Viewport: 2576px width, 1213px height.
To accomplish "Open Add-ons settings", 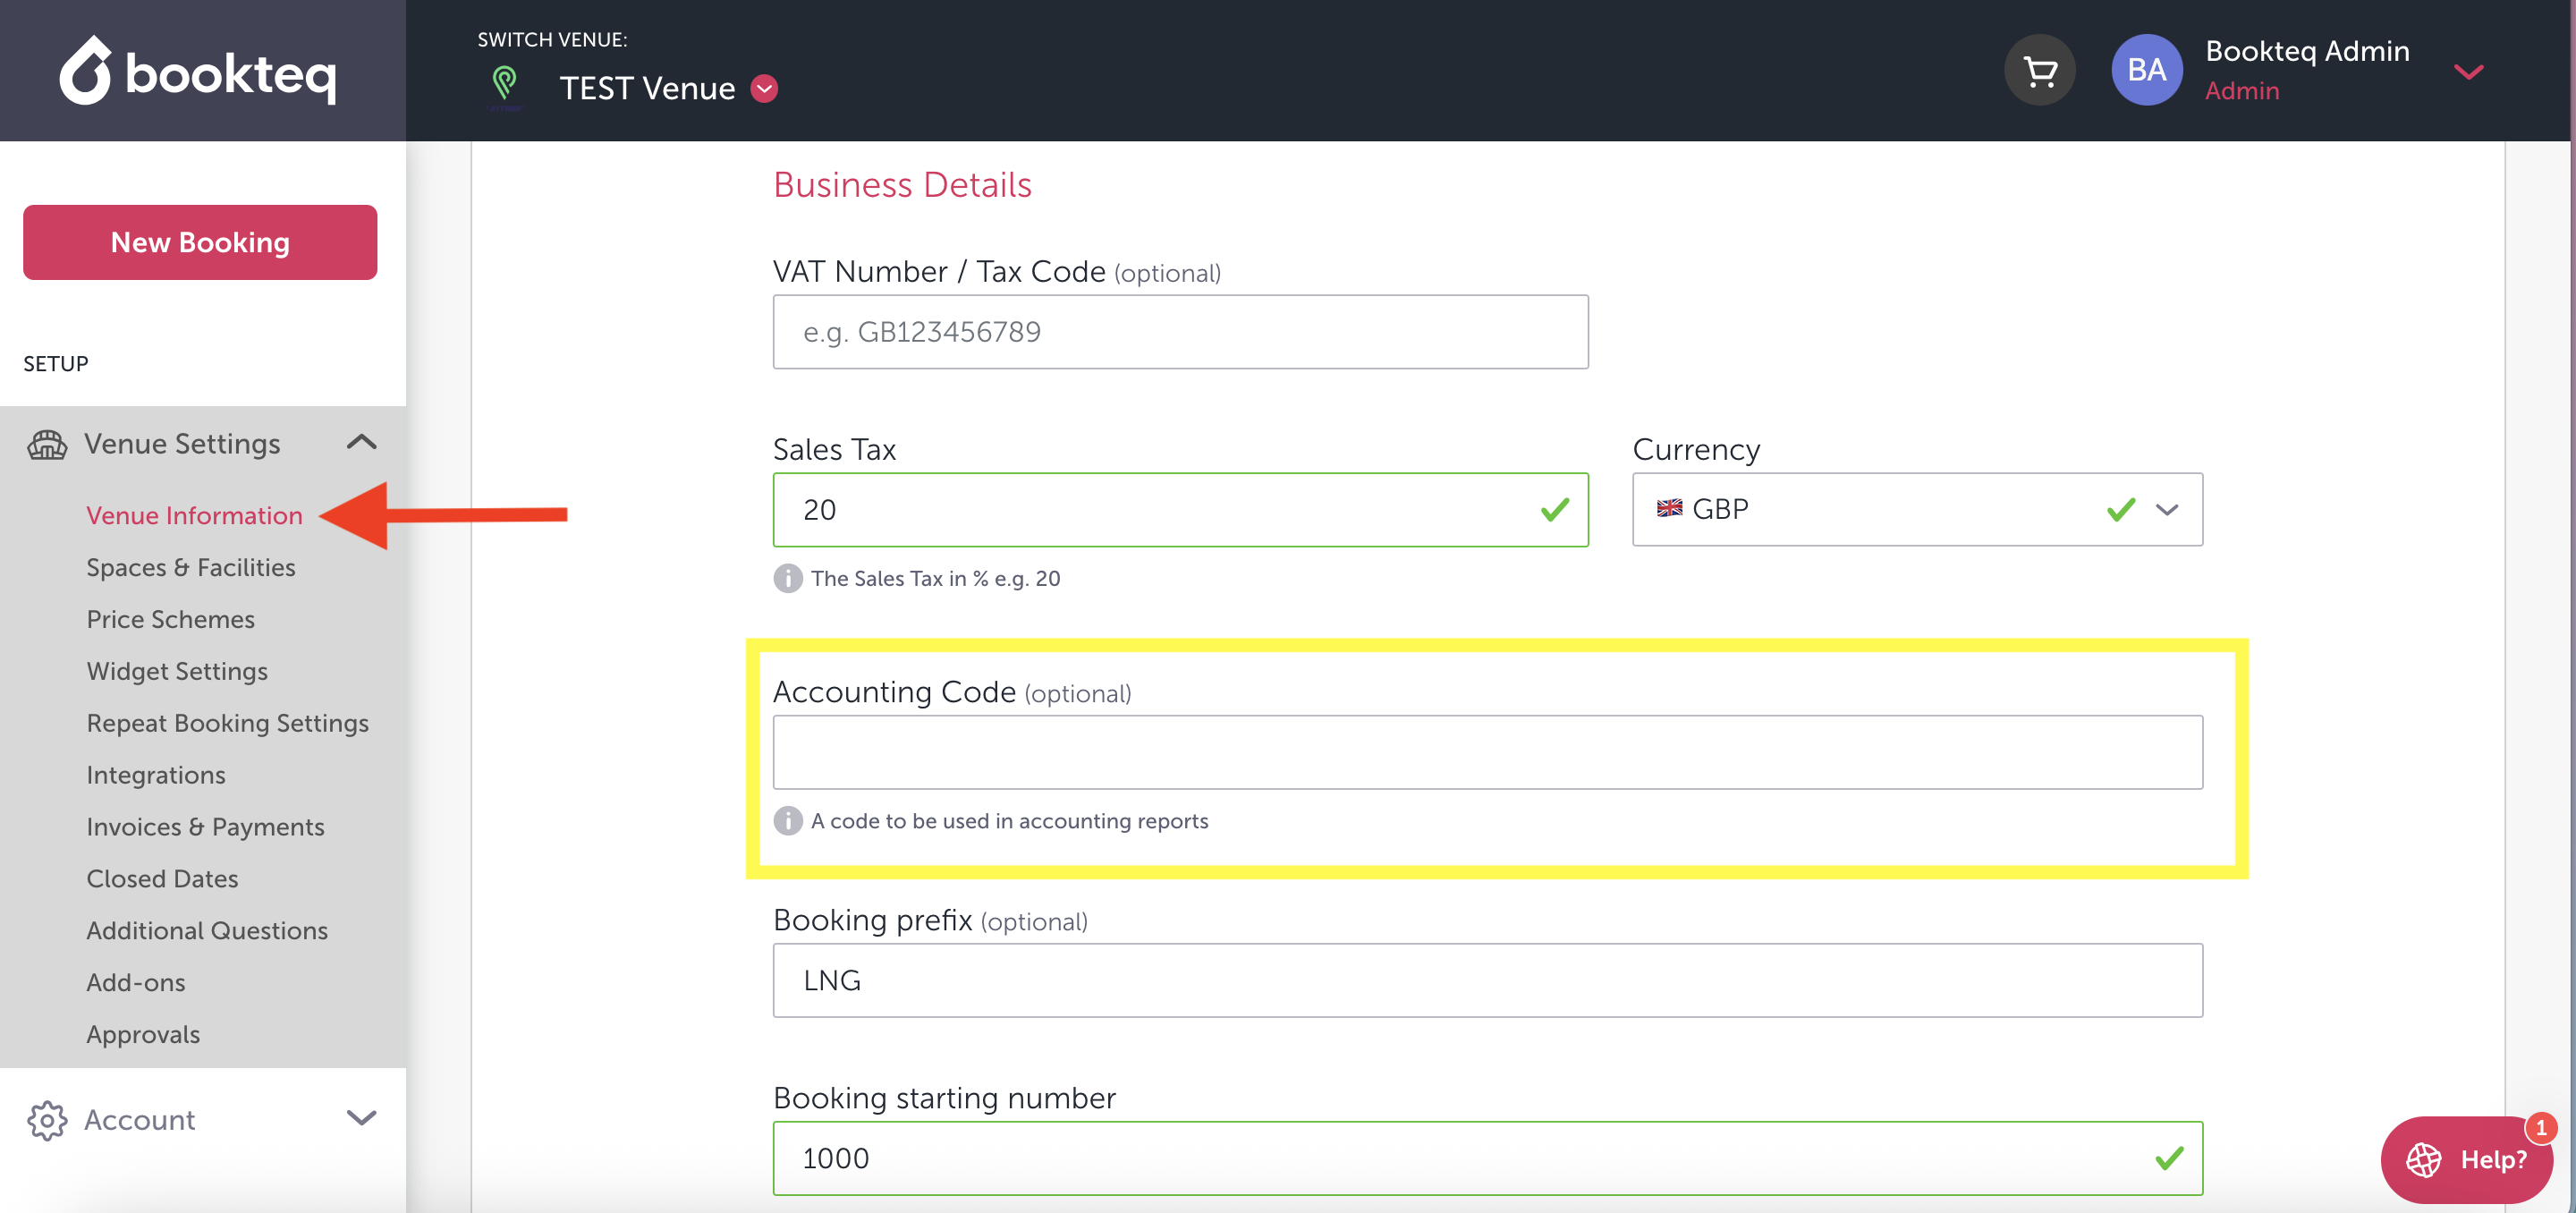I will (136, 983).
